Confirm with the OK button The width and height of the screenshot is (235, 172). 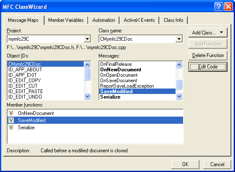(185, 164)
